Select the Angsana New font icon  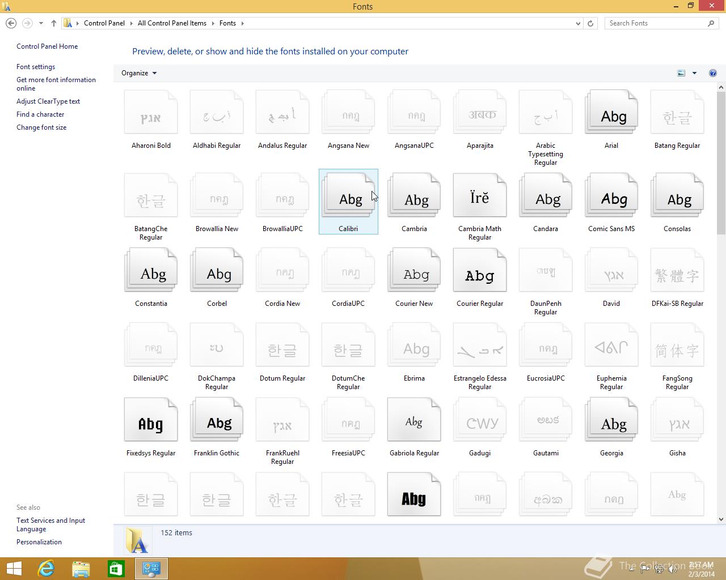pyautogui.click(x=348, y=113)
